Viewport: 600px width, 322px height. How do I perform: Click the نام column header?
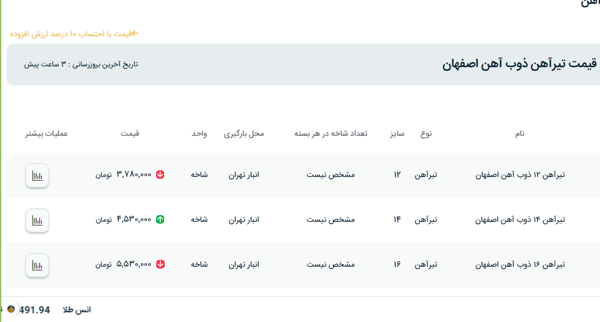pyautogui.click(x=520, y=133)
